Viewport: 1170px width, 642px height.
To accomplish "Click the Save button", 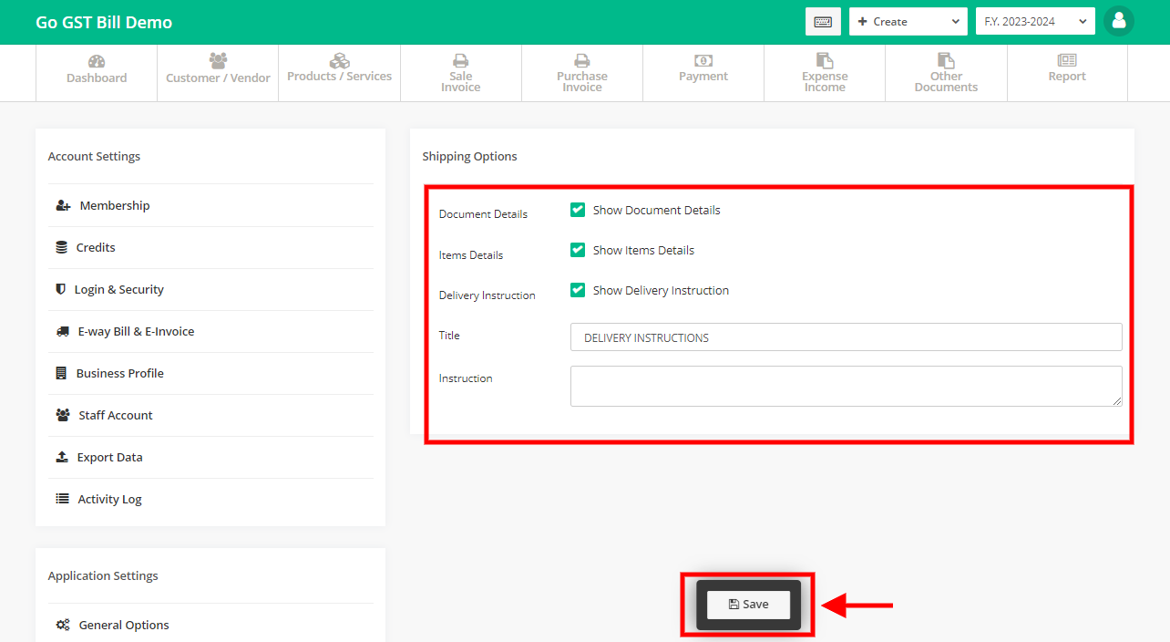I will pos(748,604).
